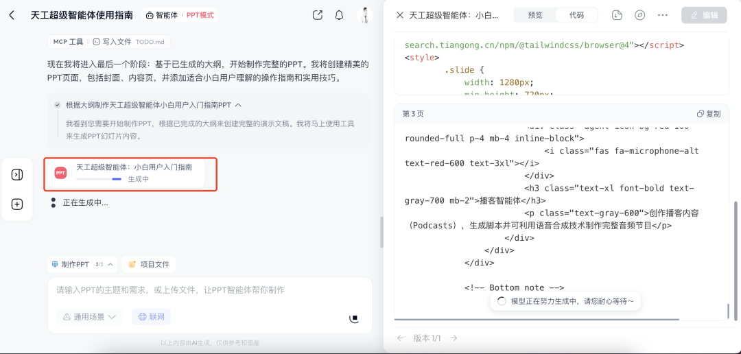This screenshot has height=354, width=741.
Task: Go to next version arrow
Action: [454, 338]
